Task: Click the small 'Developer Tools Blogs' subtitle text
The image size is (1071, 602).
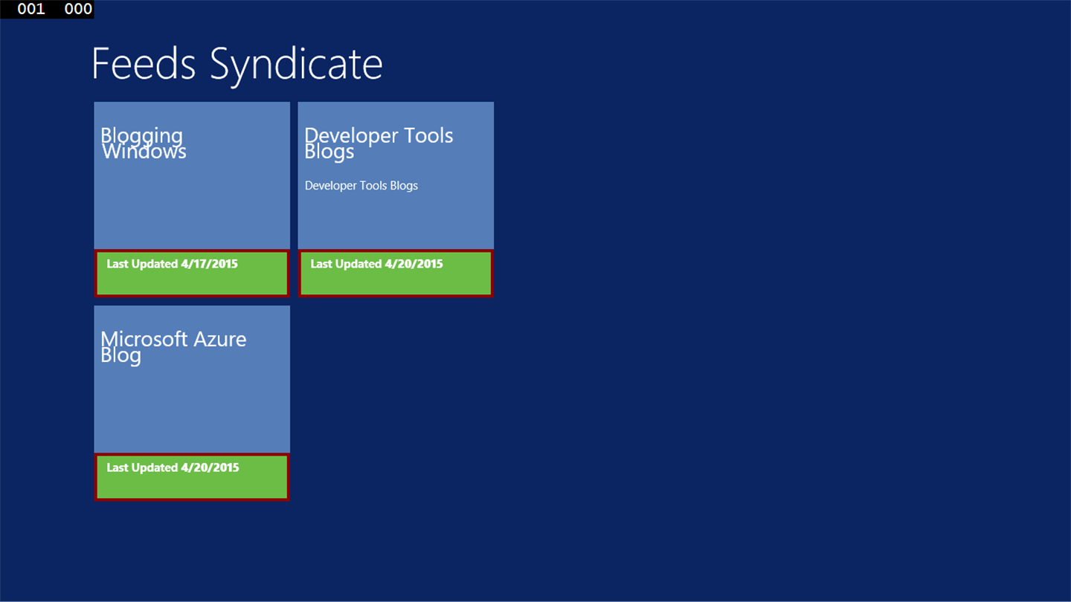Action: (x=361, y=186)
